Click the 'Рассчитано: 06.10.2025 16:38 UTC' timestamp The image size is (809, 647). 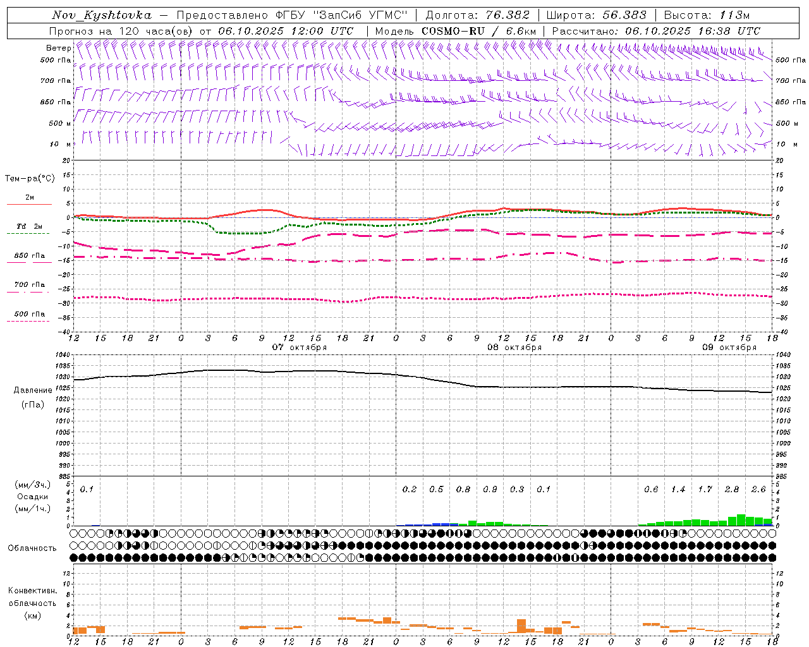pos(656,31)
